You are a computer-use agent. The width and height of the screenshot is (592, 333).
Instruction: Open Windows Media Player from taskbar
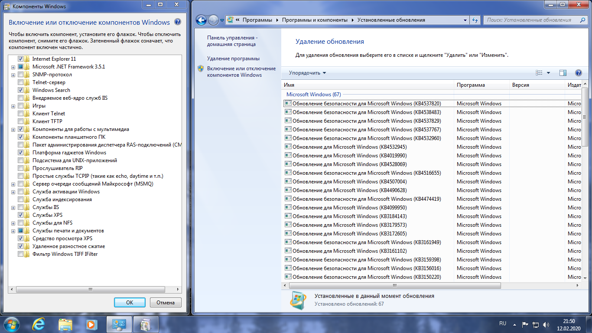click(x=91, y=324)
